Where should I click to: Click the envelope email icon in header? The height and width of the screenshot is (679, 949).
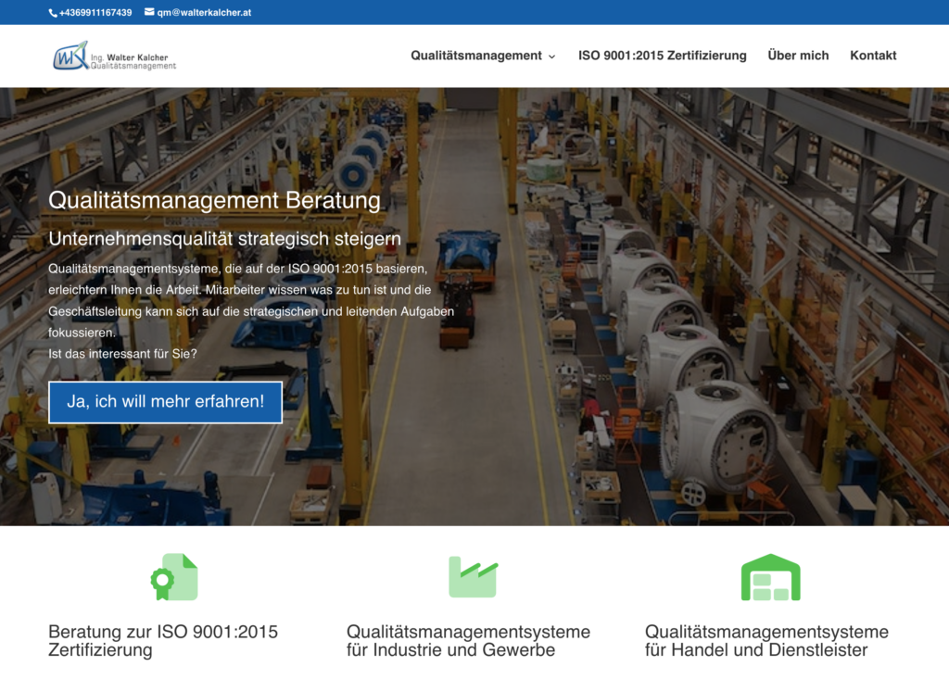click(148, 12)
